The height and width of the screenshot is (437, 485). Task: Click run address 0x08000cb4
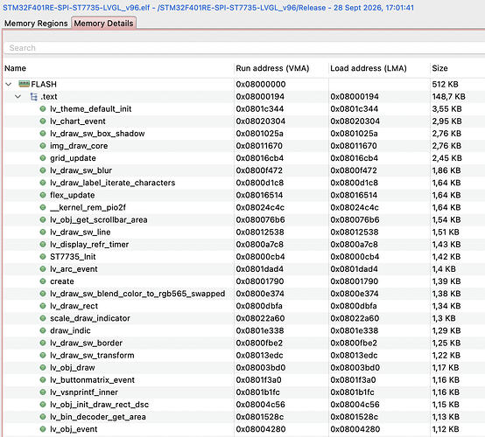coord(260,257)
